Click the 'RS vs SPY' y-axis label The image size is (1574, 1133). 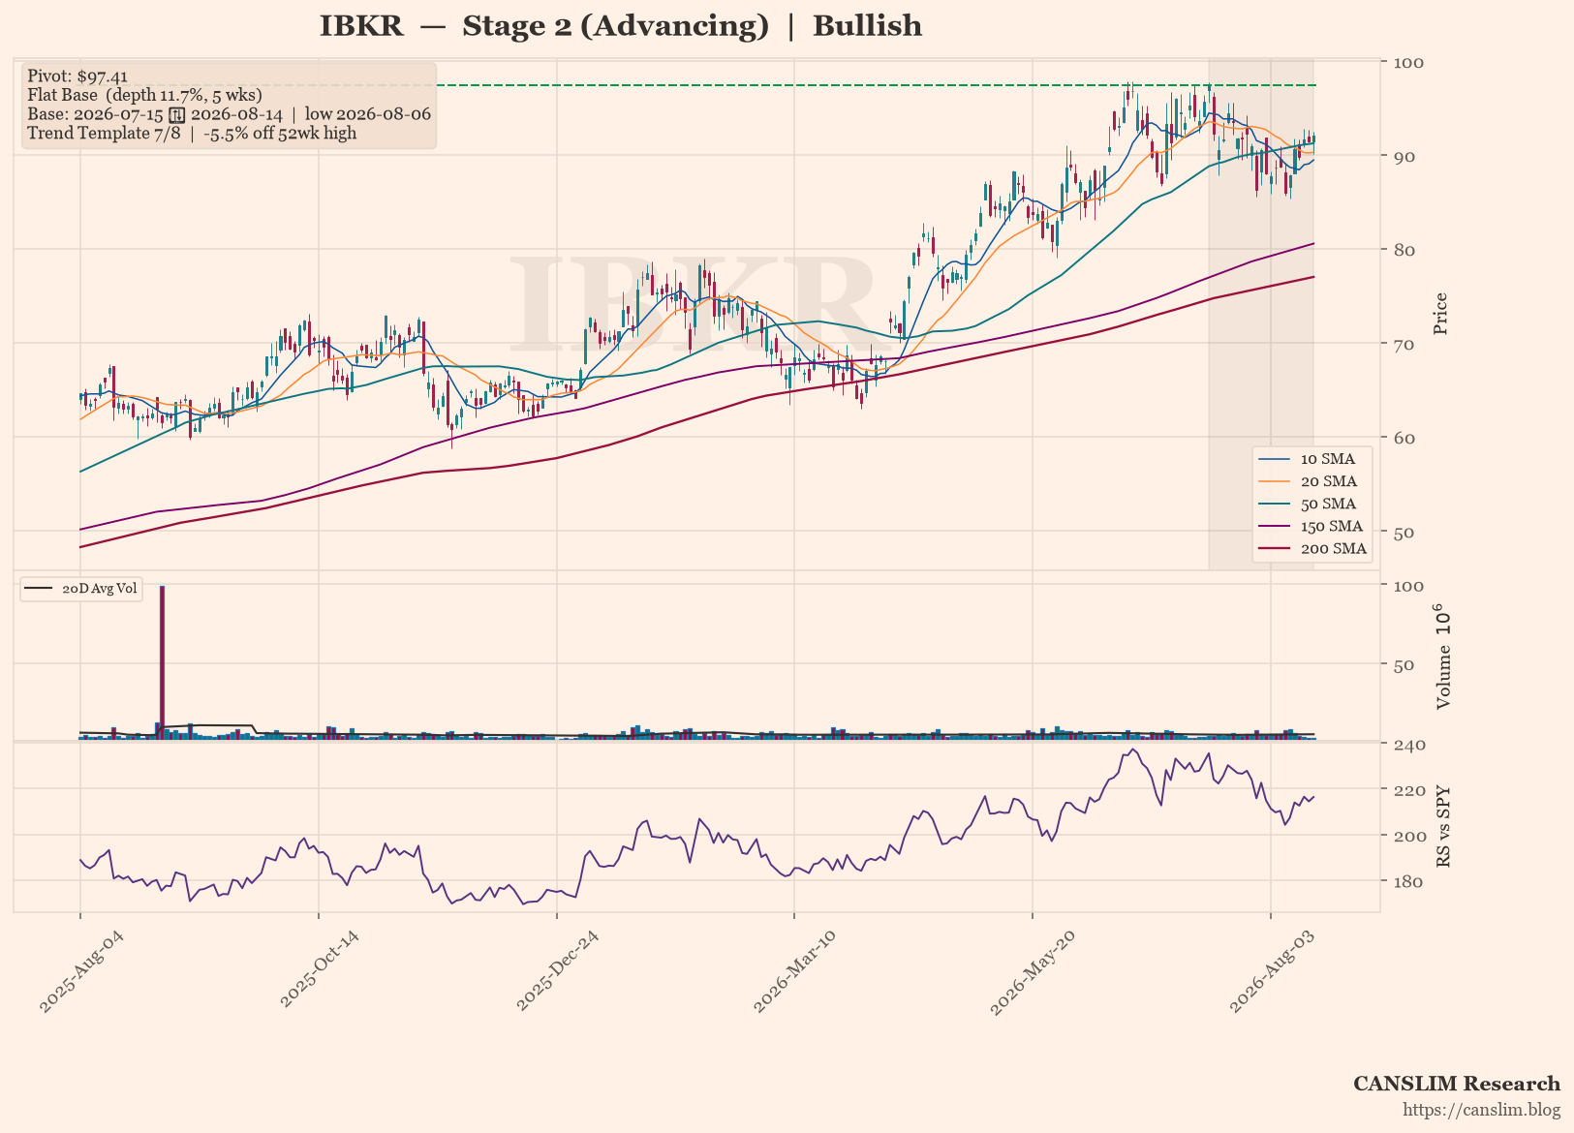click(x=1443, y=826)
